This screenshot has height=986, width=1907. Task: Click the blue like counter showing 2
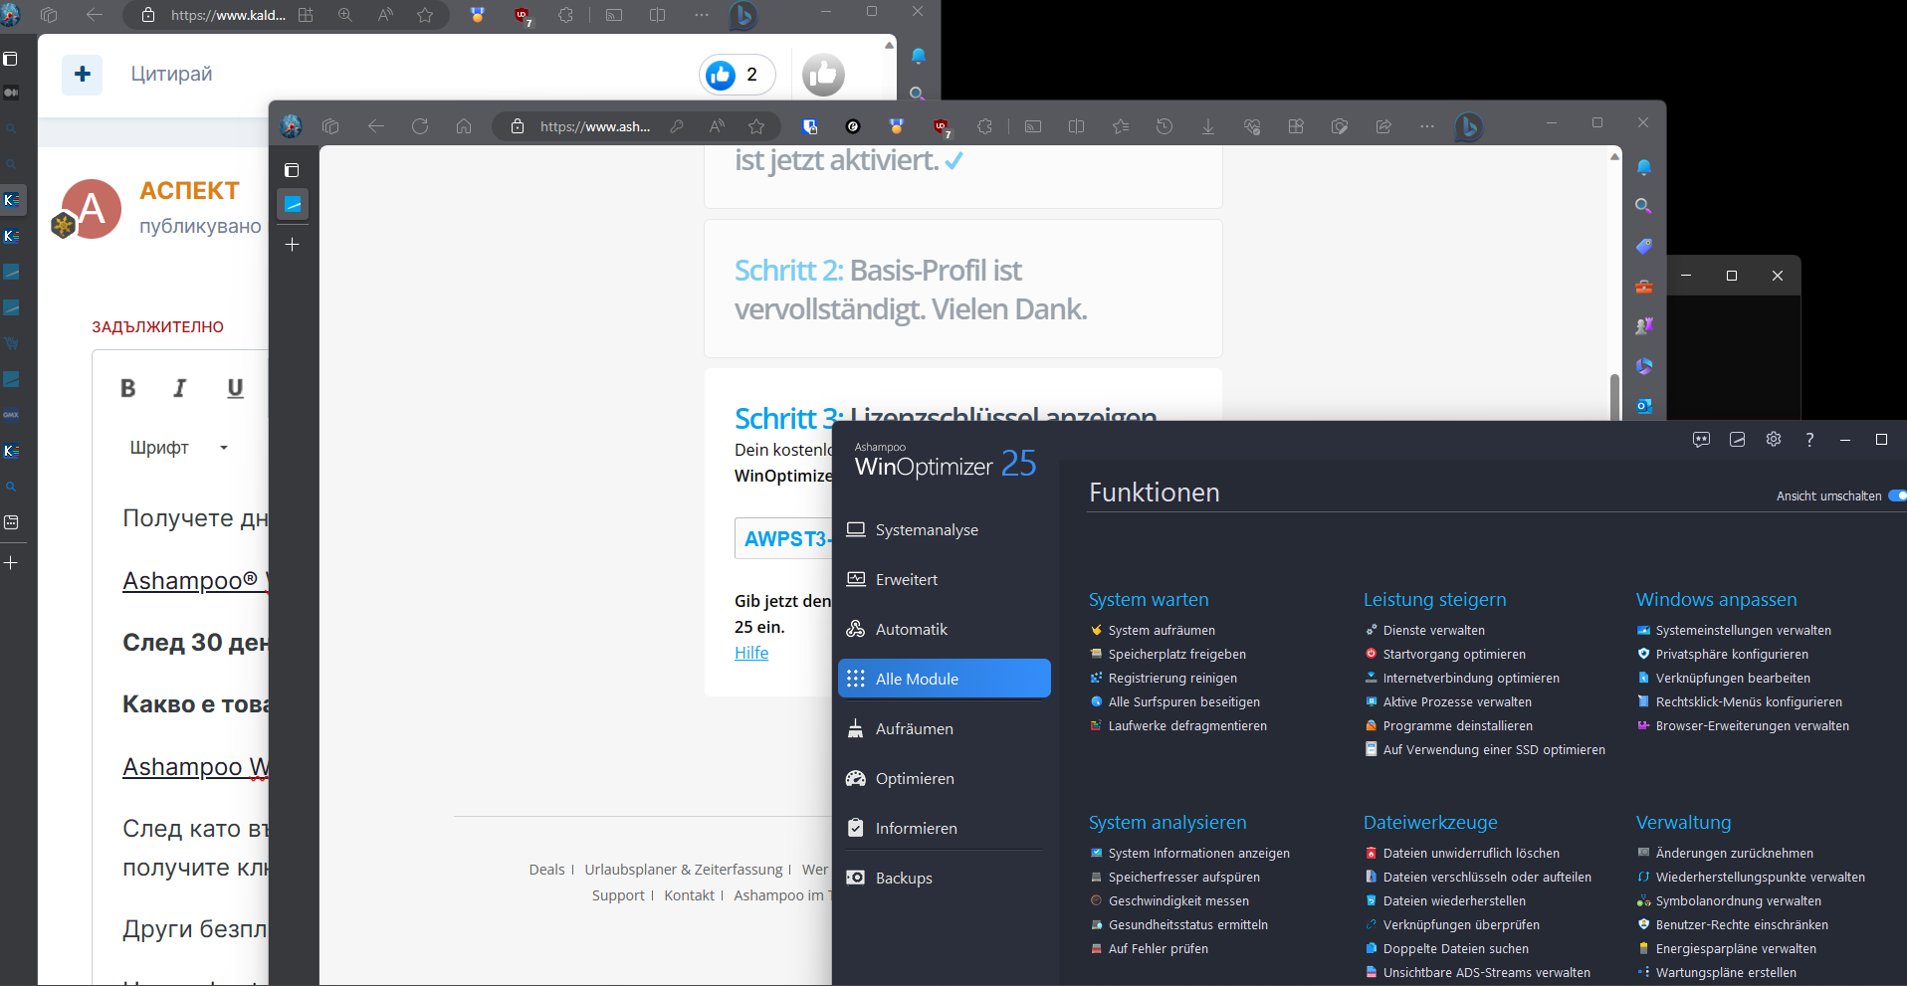[737, 75]
